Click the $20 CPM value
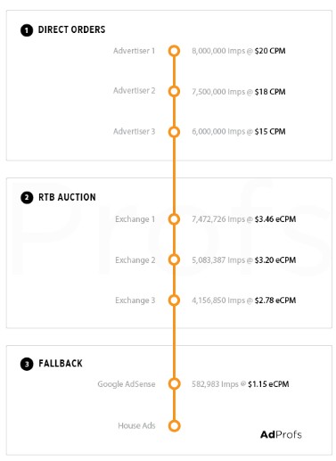Image resolution: width=336 pixels, height=461 pixels. pos(270,51)
